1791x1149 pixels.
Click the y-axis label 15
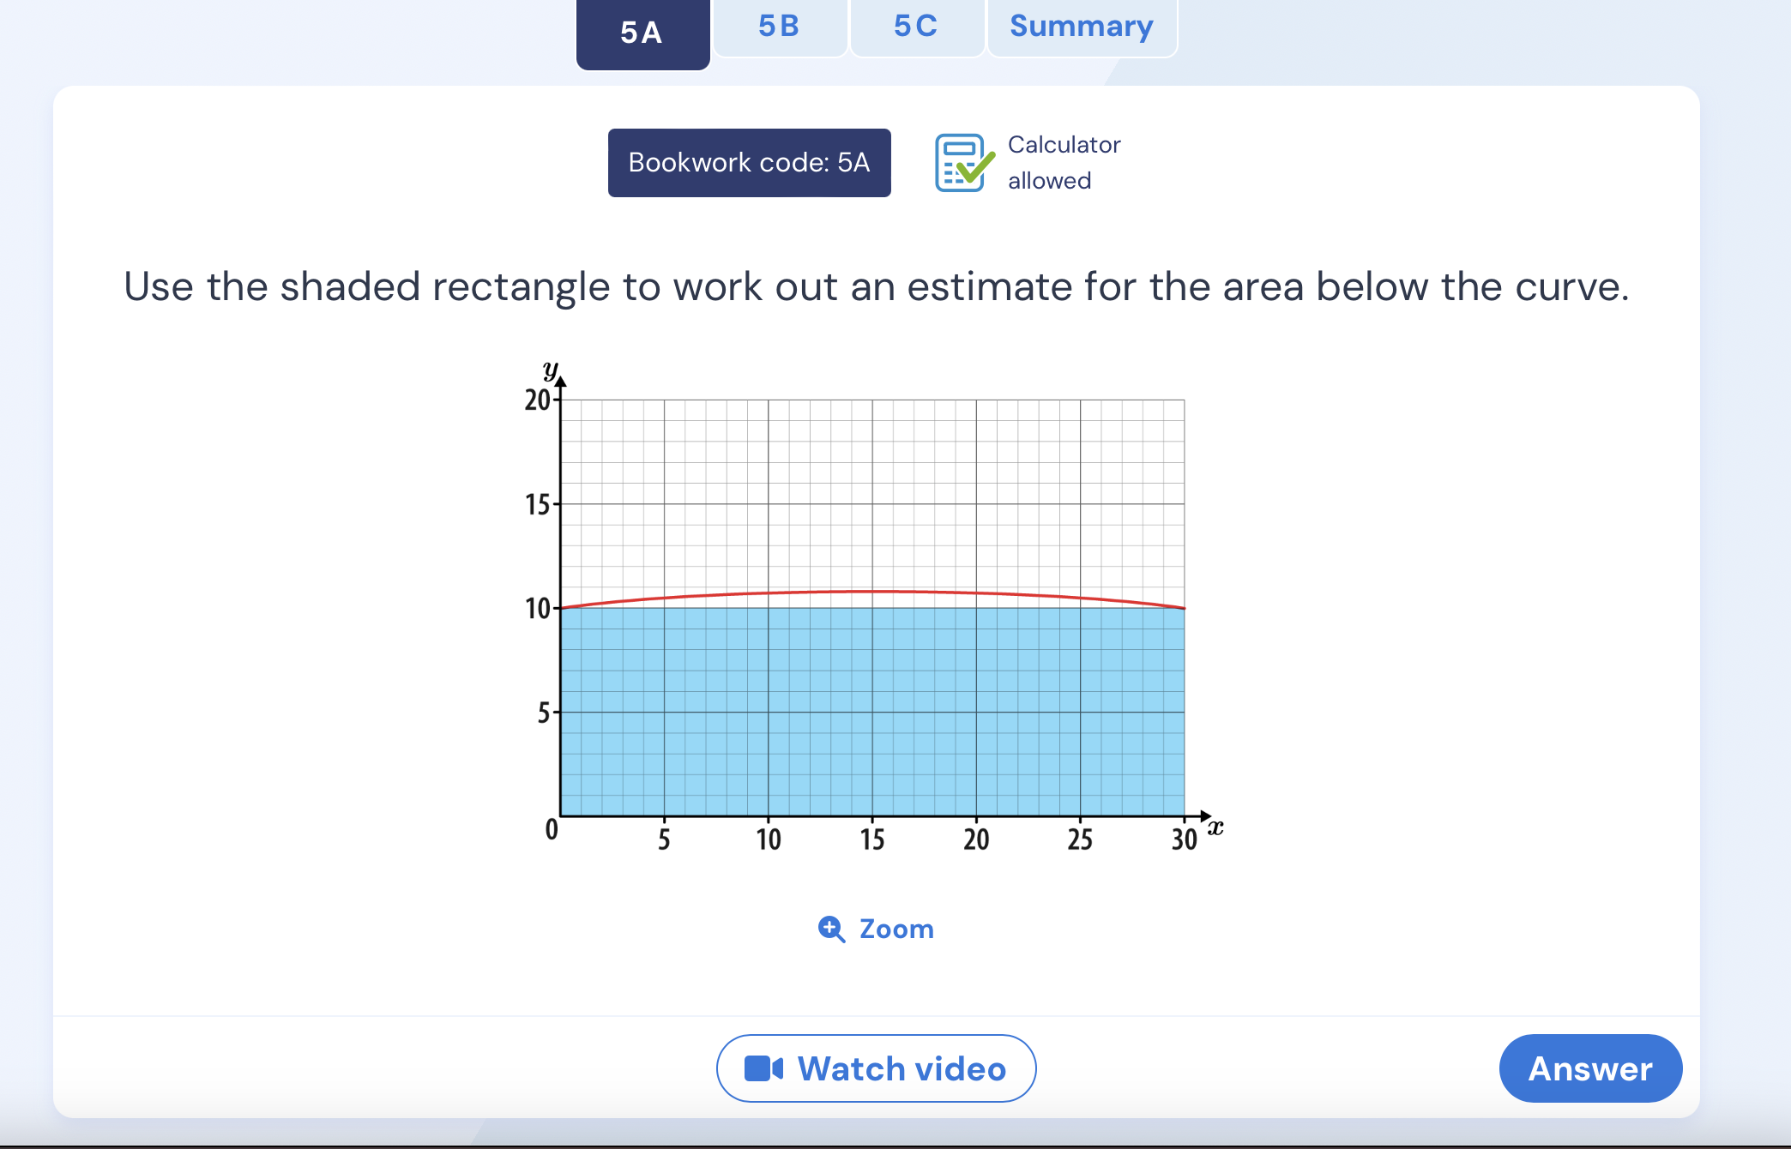click(537, 505)
